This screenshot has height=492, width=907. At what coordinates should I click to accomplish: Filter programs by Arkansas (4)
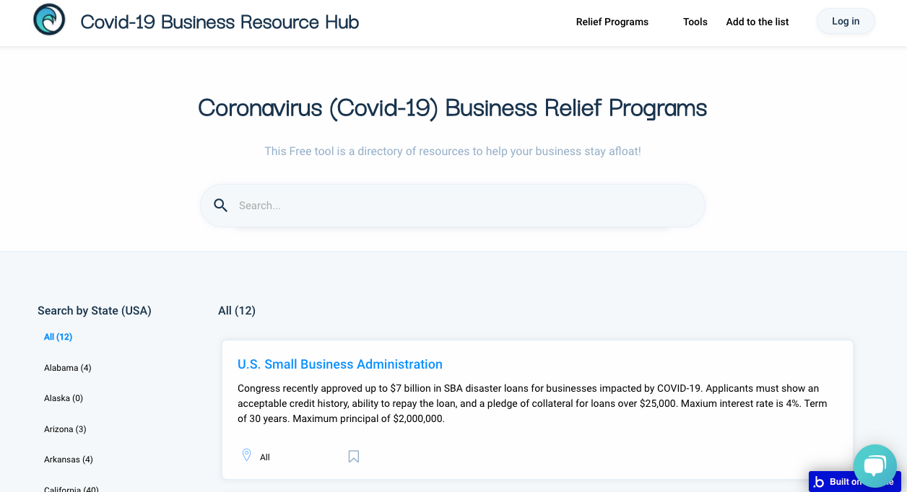(x=68, y=460)
